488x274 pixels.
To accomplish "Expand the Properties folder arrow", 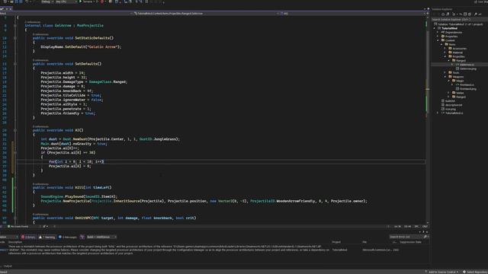I will click(x=438, y=37).
